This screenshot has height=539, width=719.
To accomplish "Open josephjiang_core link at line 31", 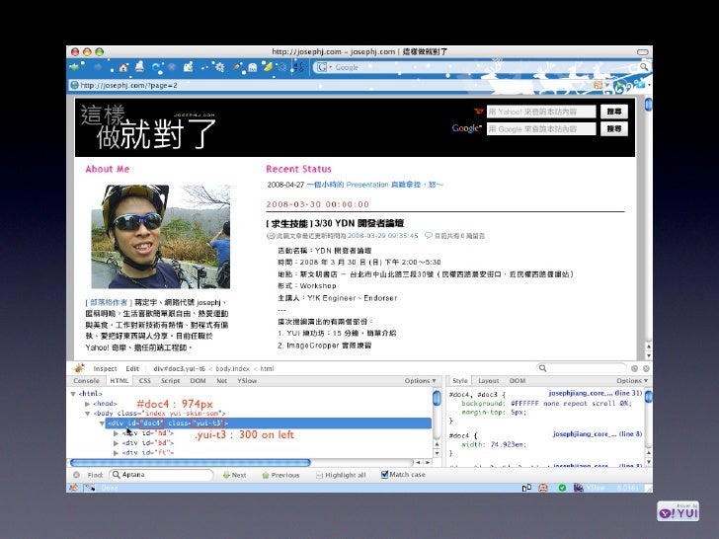I will 596,393.
